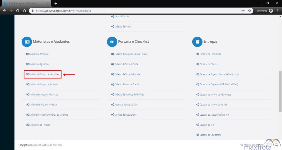Viewport: 282px width, 150px height.
Task: Reload the page with the browser refresh icon
Action: click(18, 11)
